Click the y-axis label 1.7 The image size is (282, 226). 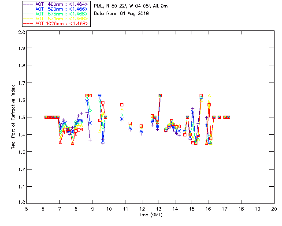pos(22,83)
